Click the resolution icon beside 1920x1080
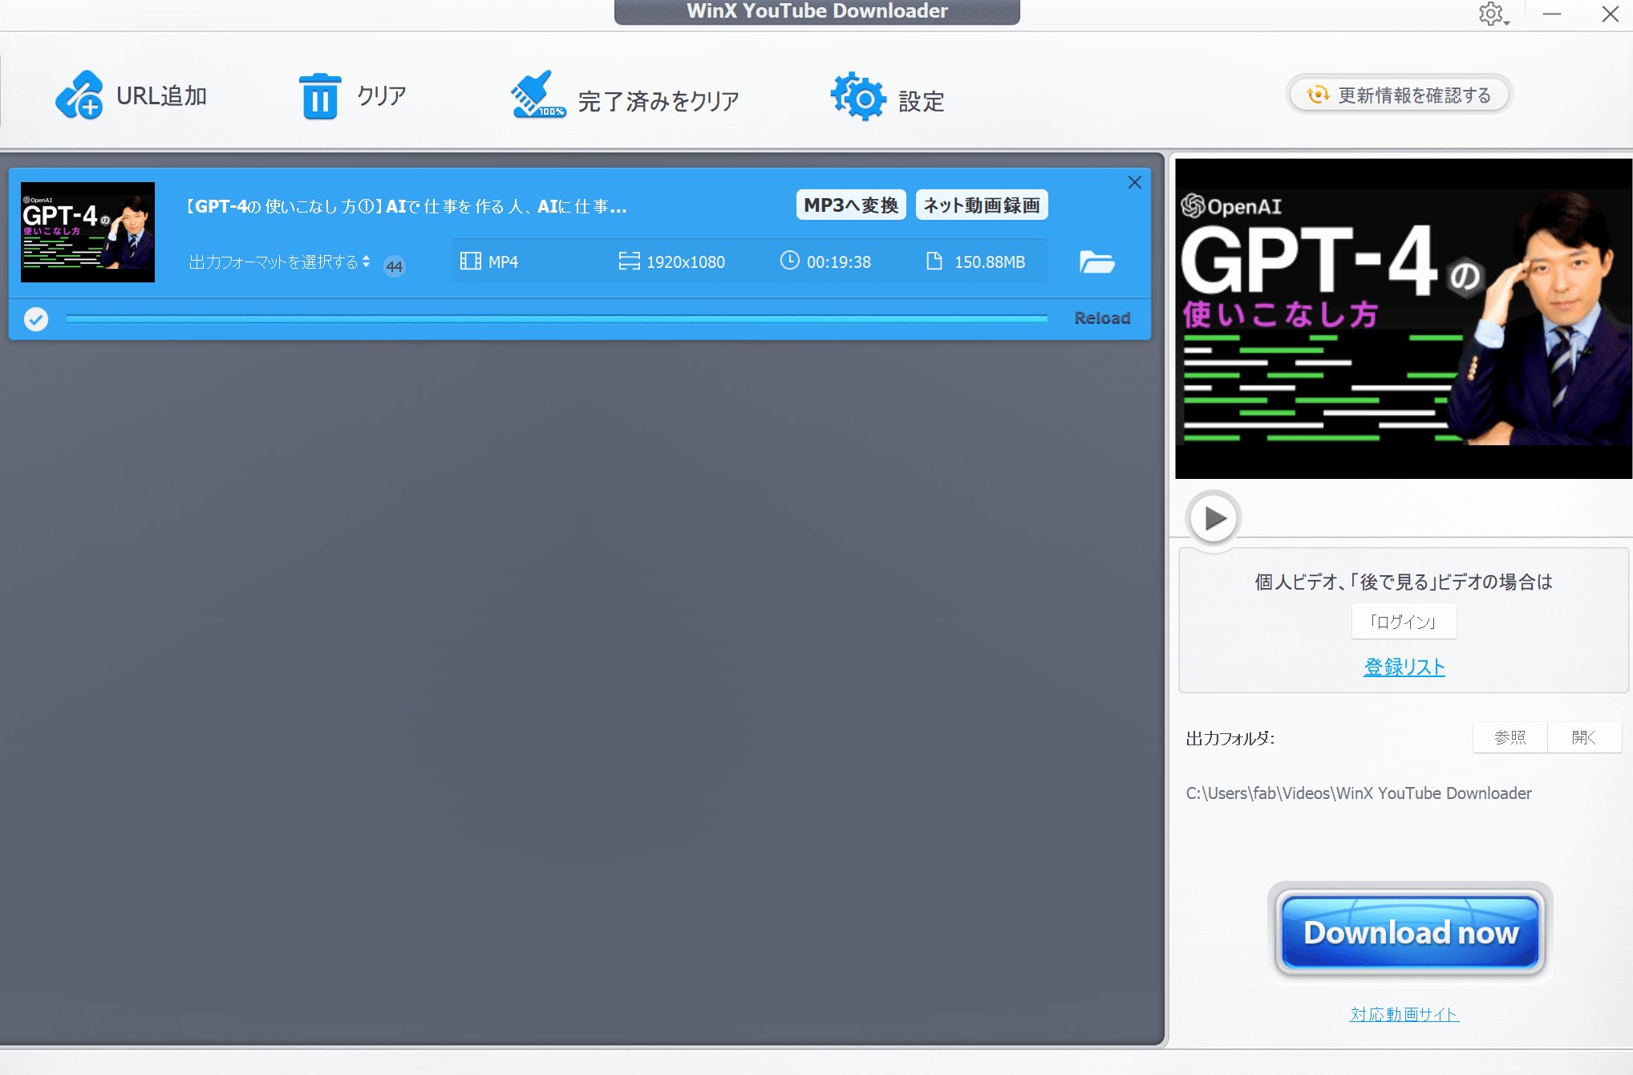 [630, 261]
